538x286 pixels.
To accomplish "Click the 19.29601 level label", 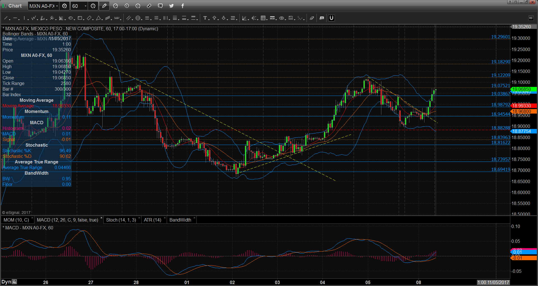I will 500,37.
